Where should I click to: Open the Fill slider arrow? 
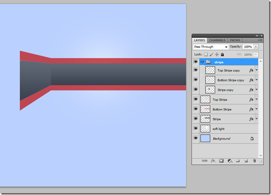pos(256,55)
